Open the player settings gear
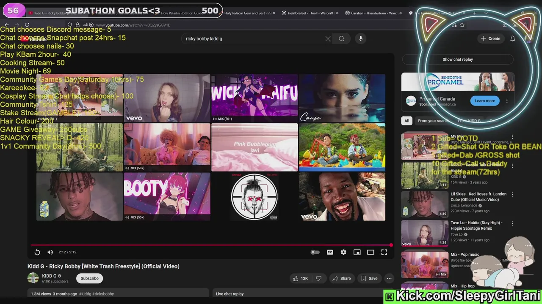The height and width of the screenshot is (304, 542). [343, 252]
